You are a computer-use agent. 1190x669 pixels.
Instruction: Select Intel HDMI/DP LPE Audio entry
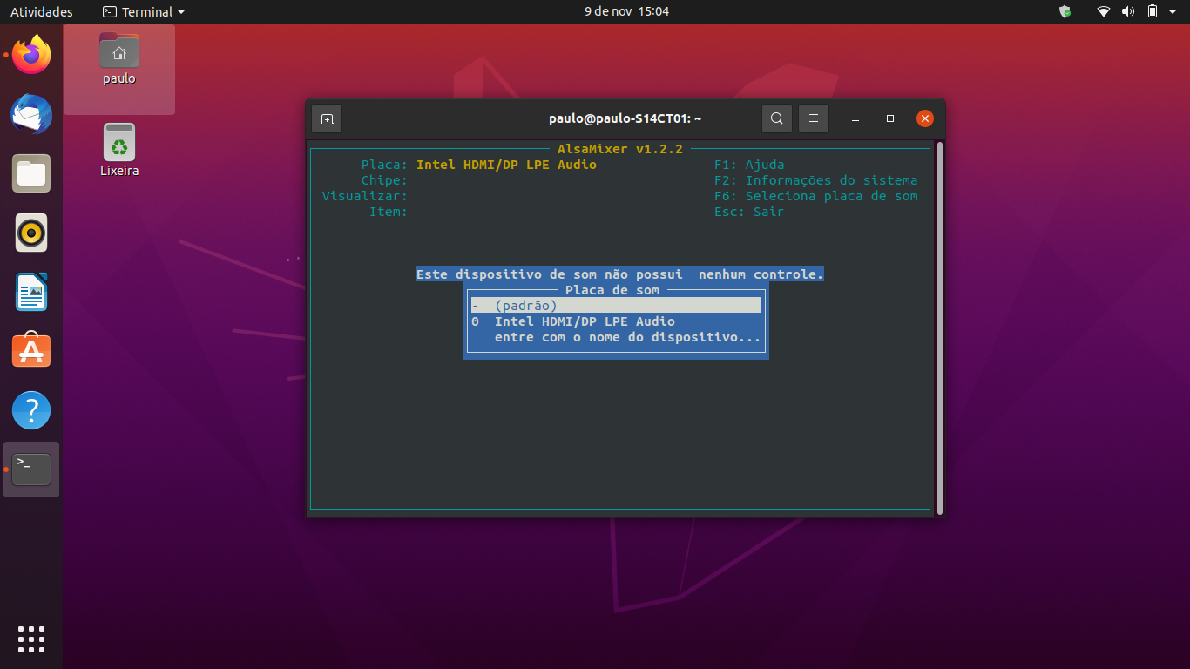coord(616,321)
